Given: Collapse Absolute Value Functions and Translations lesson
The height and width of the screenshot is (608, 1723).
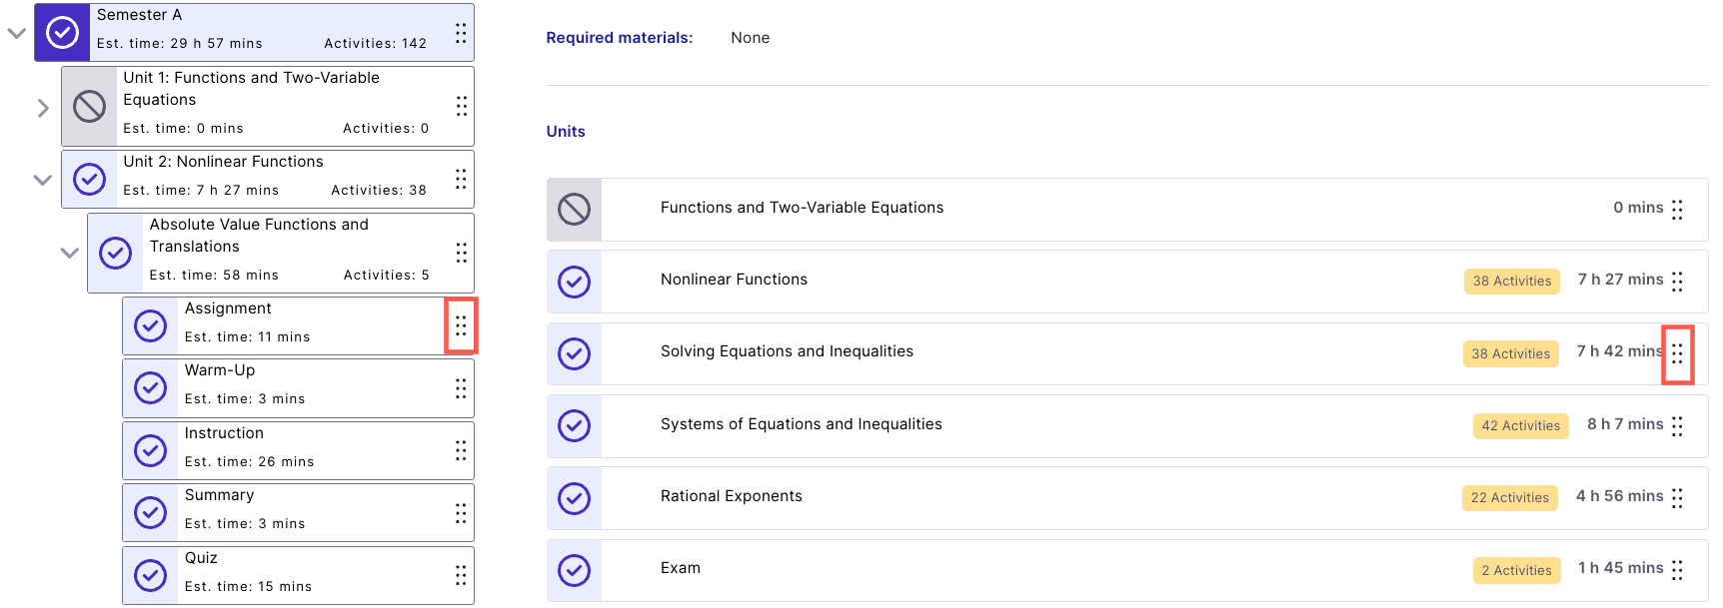Looking at the screenshot, I should 69,253.
